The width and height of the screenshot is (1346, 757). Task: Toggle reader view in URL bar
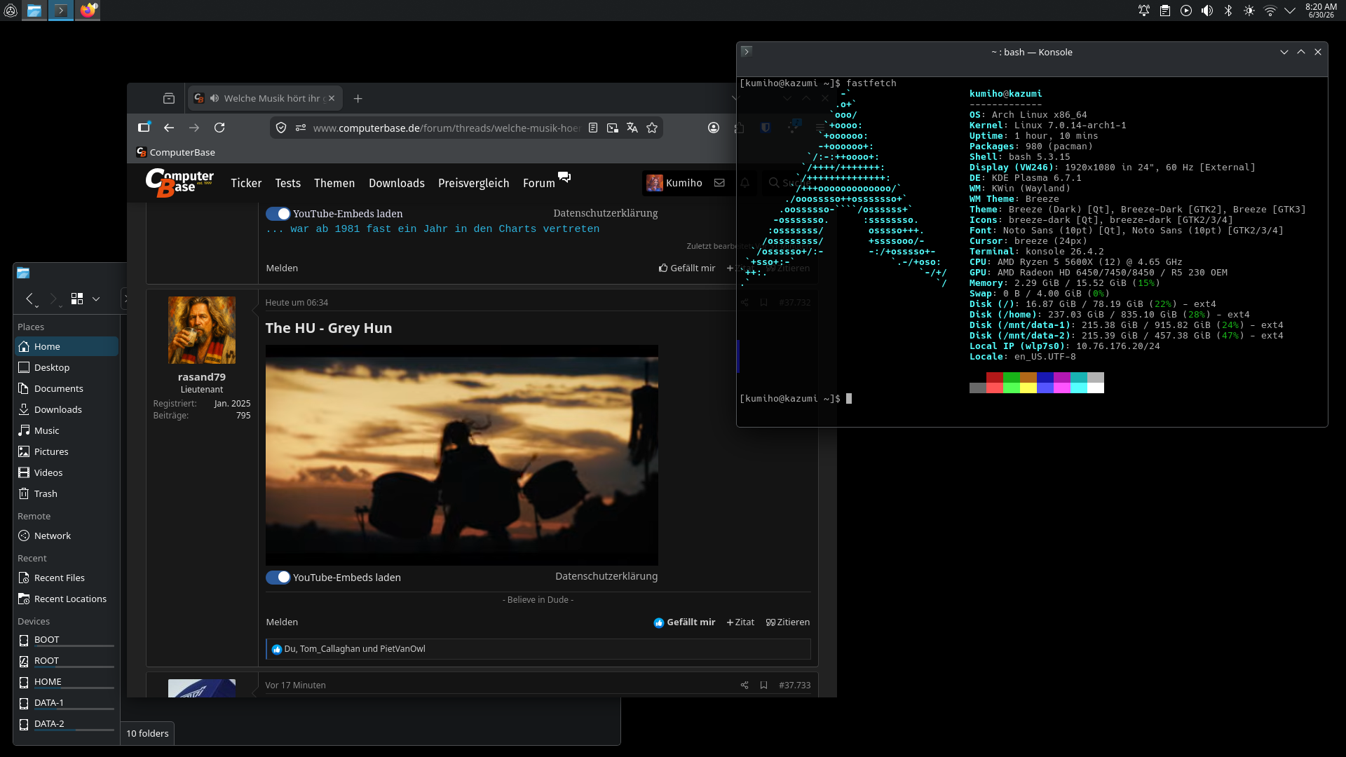593,128
